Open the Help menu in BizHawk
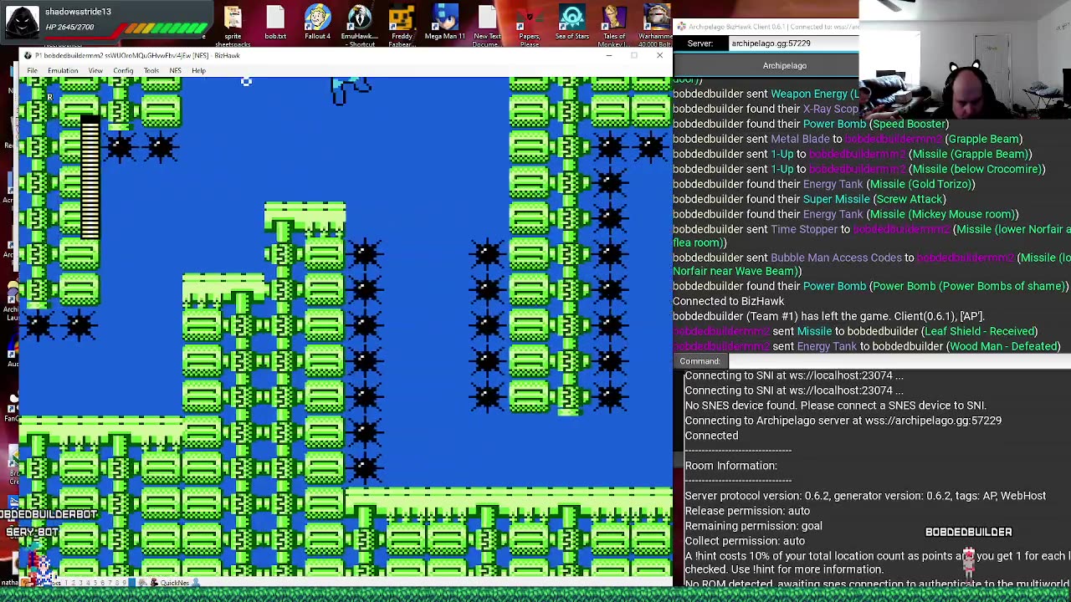Screen dimensions: 1071x602 198,71
